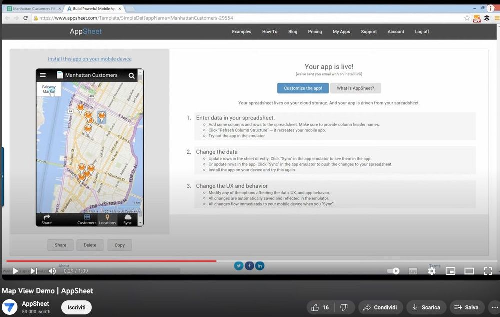Click Sync cloud icon in emulator
This screenshot has width=500, height=317.
(128, 219)
